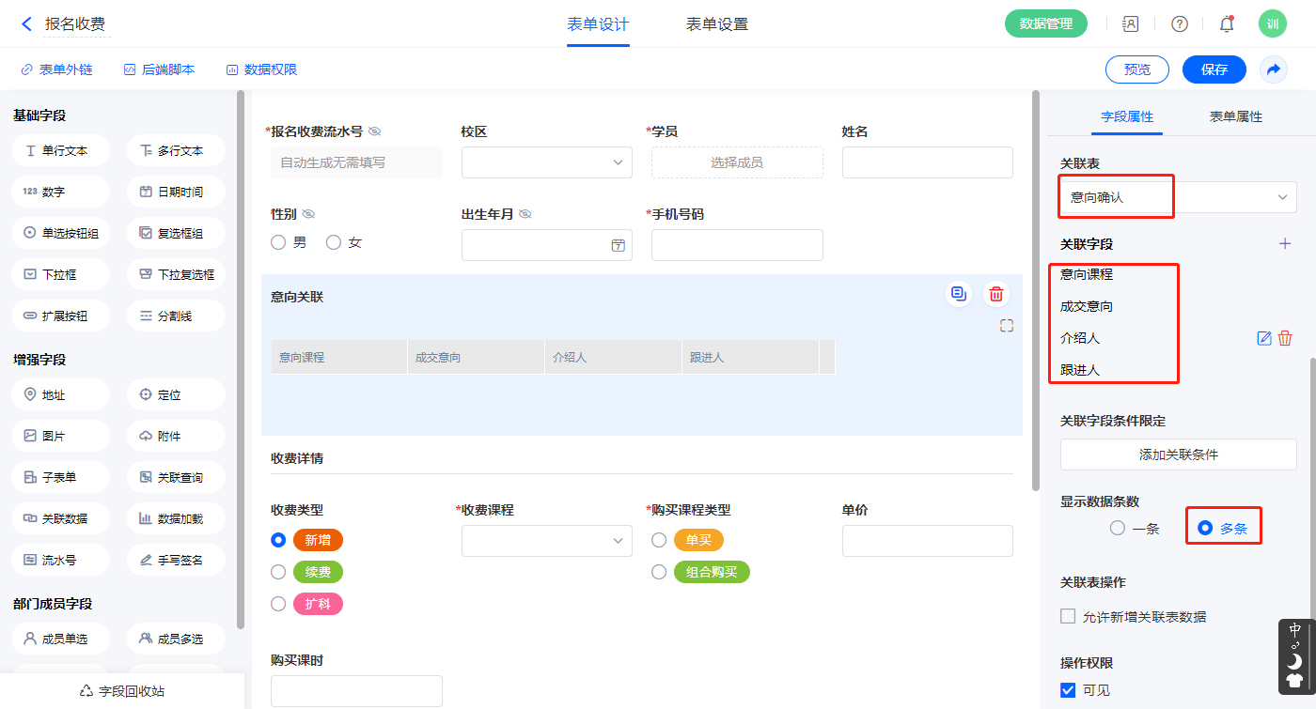Image resolution: width=1316 pixels, height=709 pixels.
Task: Delete the 意向关联 field with trash icon
Action: pyautogui.click(x=996, y=295)
